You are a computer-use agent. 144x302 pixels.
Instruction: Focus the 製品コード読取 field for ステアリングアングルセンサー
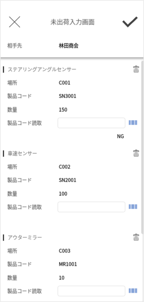click(91, 123)
